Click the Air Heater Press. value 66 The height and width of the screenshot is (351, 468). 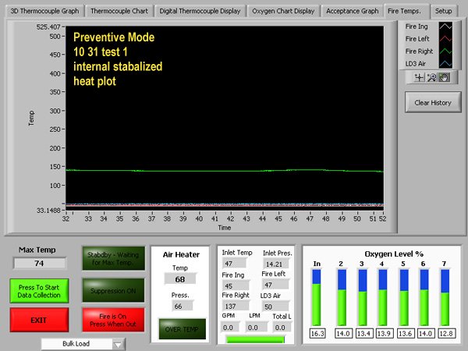pyautogui.click(x=182, y=307)
